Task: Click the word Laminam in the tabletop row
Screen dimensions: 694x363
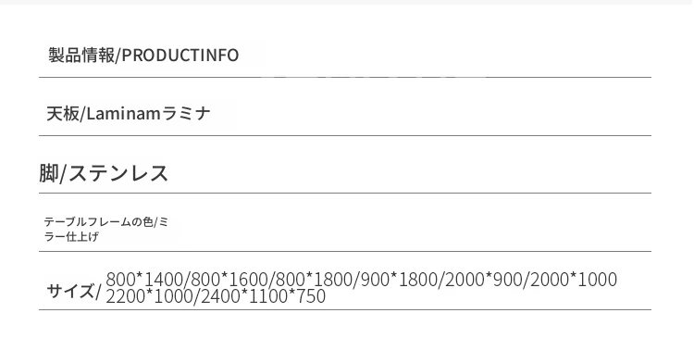Action: 123,114
